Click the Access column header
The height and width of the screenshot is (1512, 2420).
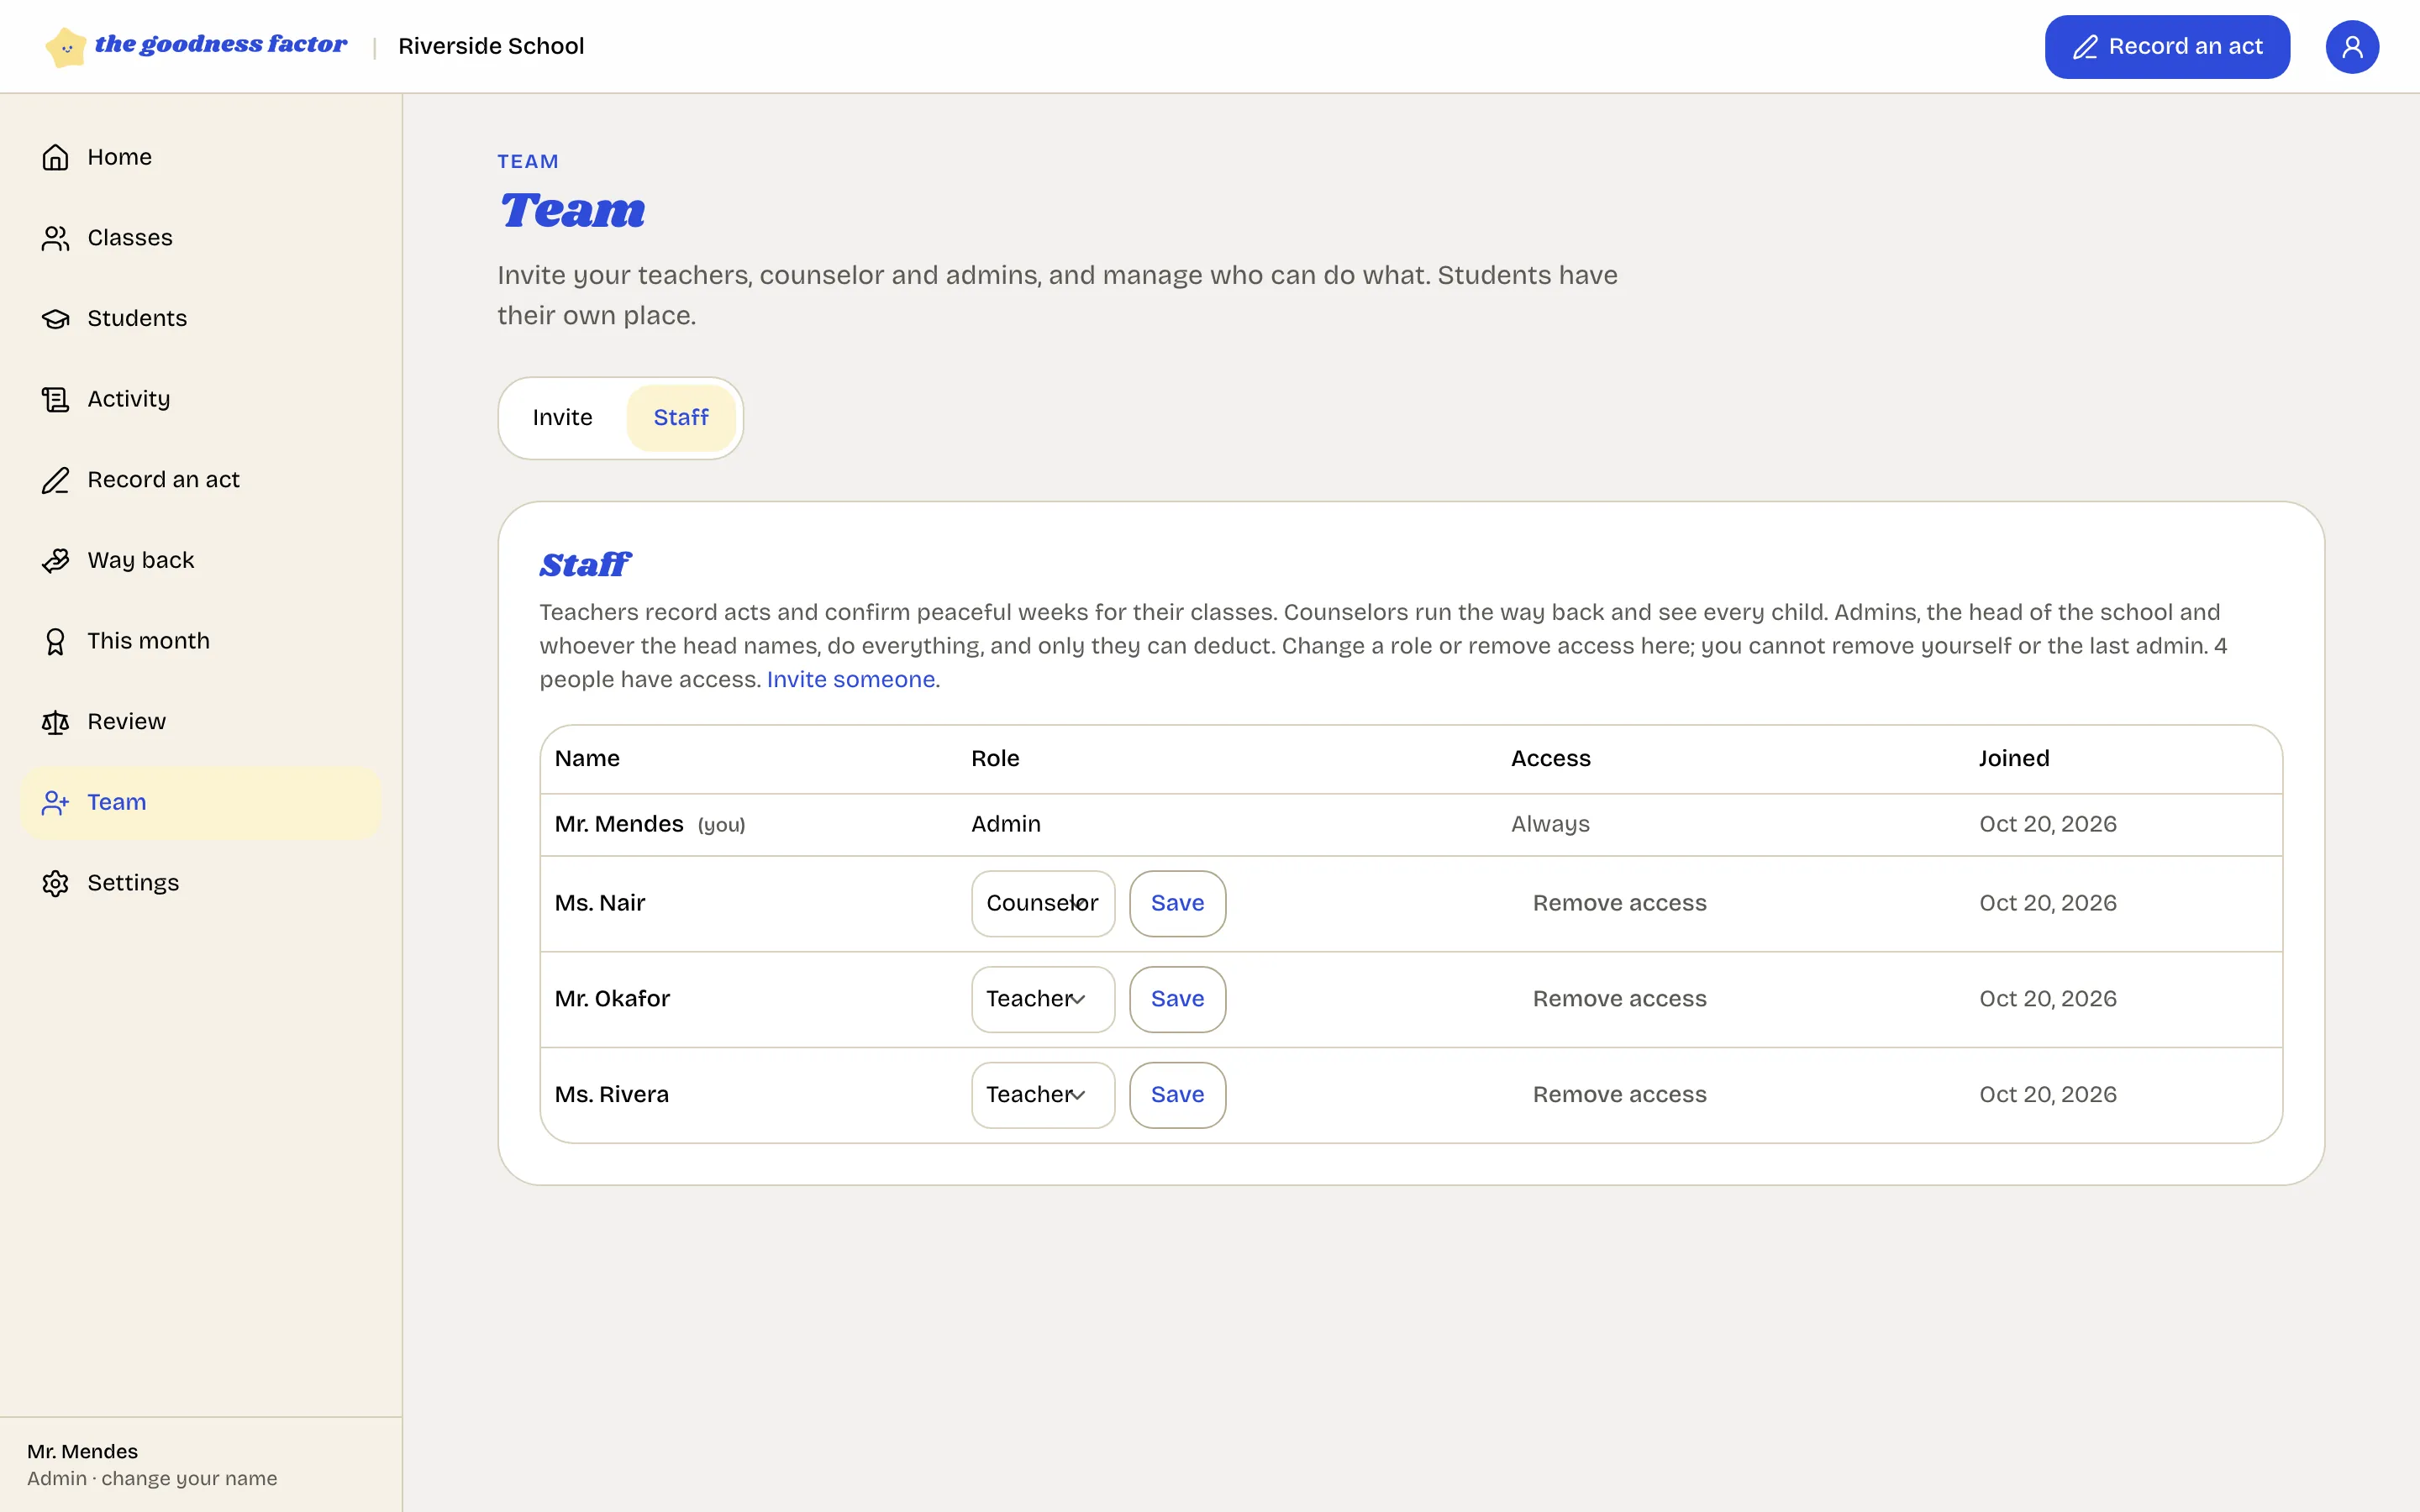[x=1550, y=759]
